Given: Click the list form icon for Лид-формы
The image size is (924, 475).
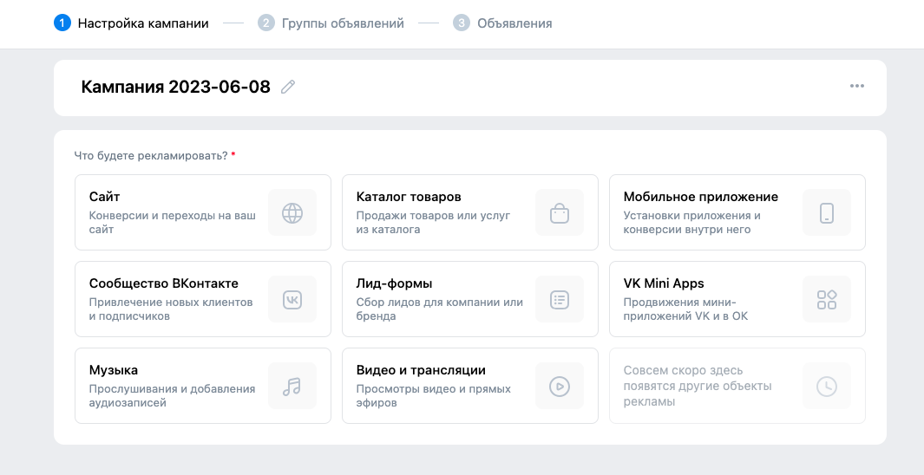Looking at the screenshot, I should 560,299.
